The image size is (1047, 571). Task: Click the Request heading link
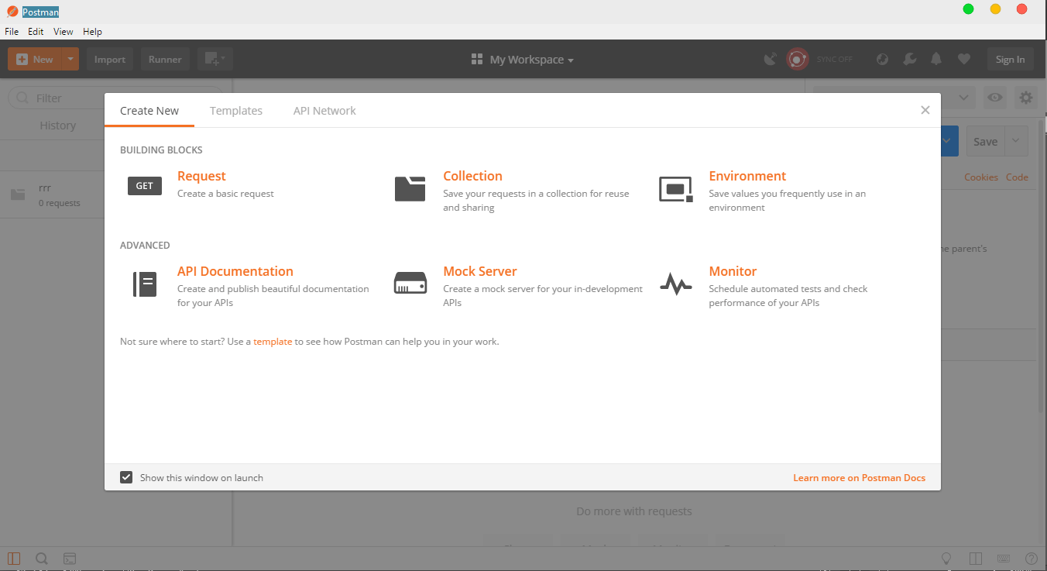click(201, 176)
